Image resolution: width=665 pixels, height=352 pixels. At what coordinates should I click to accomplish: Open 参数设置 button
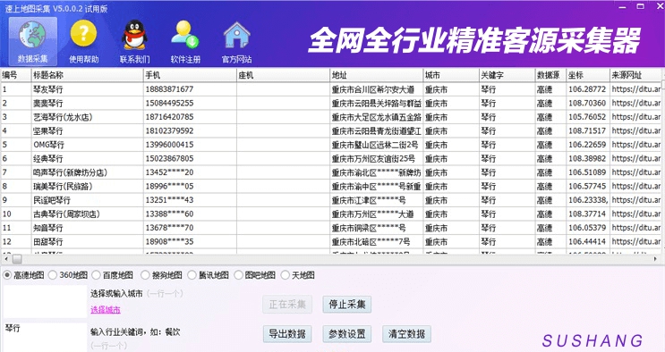pos(347,334)
